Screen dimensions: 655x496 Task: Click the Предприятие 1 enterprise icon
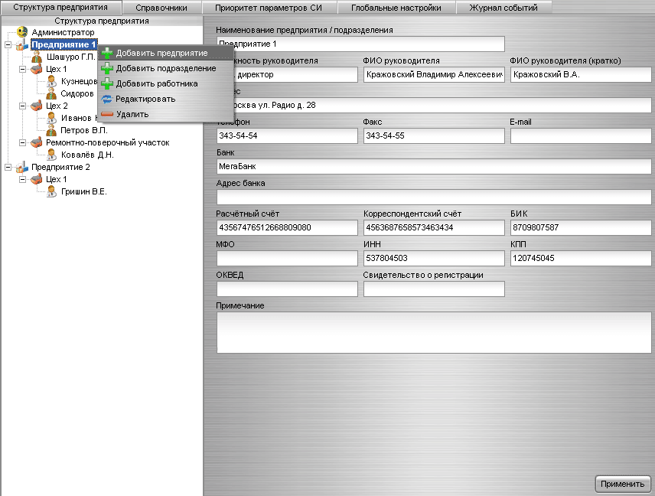[22, 44]
